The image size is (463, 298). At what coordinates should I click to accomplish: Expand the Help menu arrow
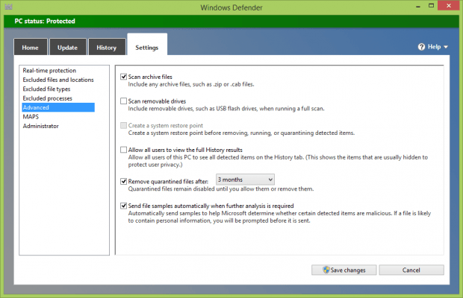[x=446, y=47]
